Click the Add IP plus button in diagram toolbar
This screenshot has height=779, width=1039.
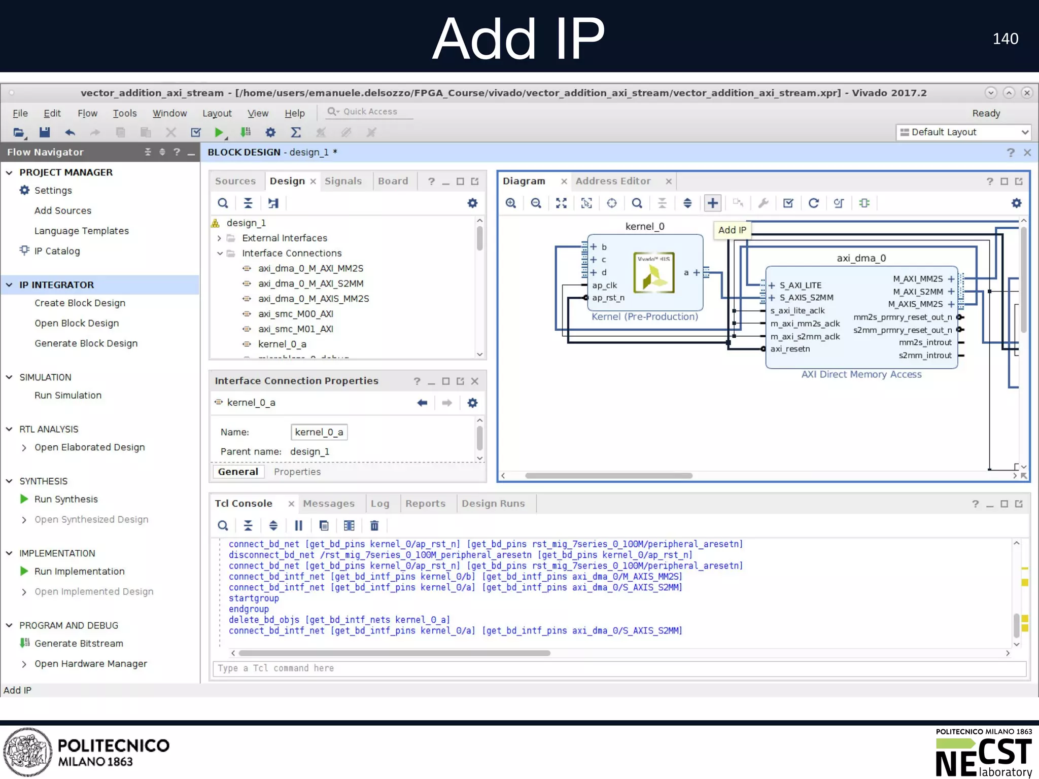point(712,203)
